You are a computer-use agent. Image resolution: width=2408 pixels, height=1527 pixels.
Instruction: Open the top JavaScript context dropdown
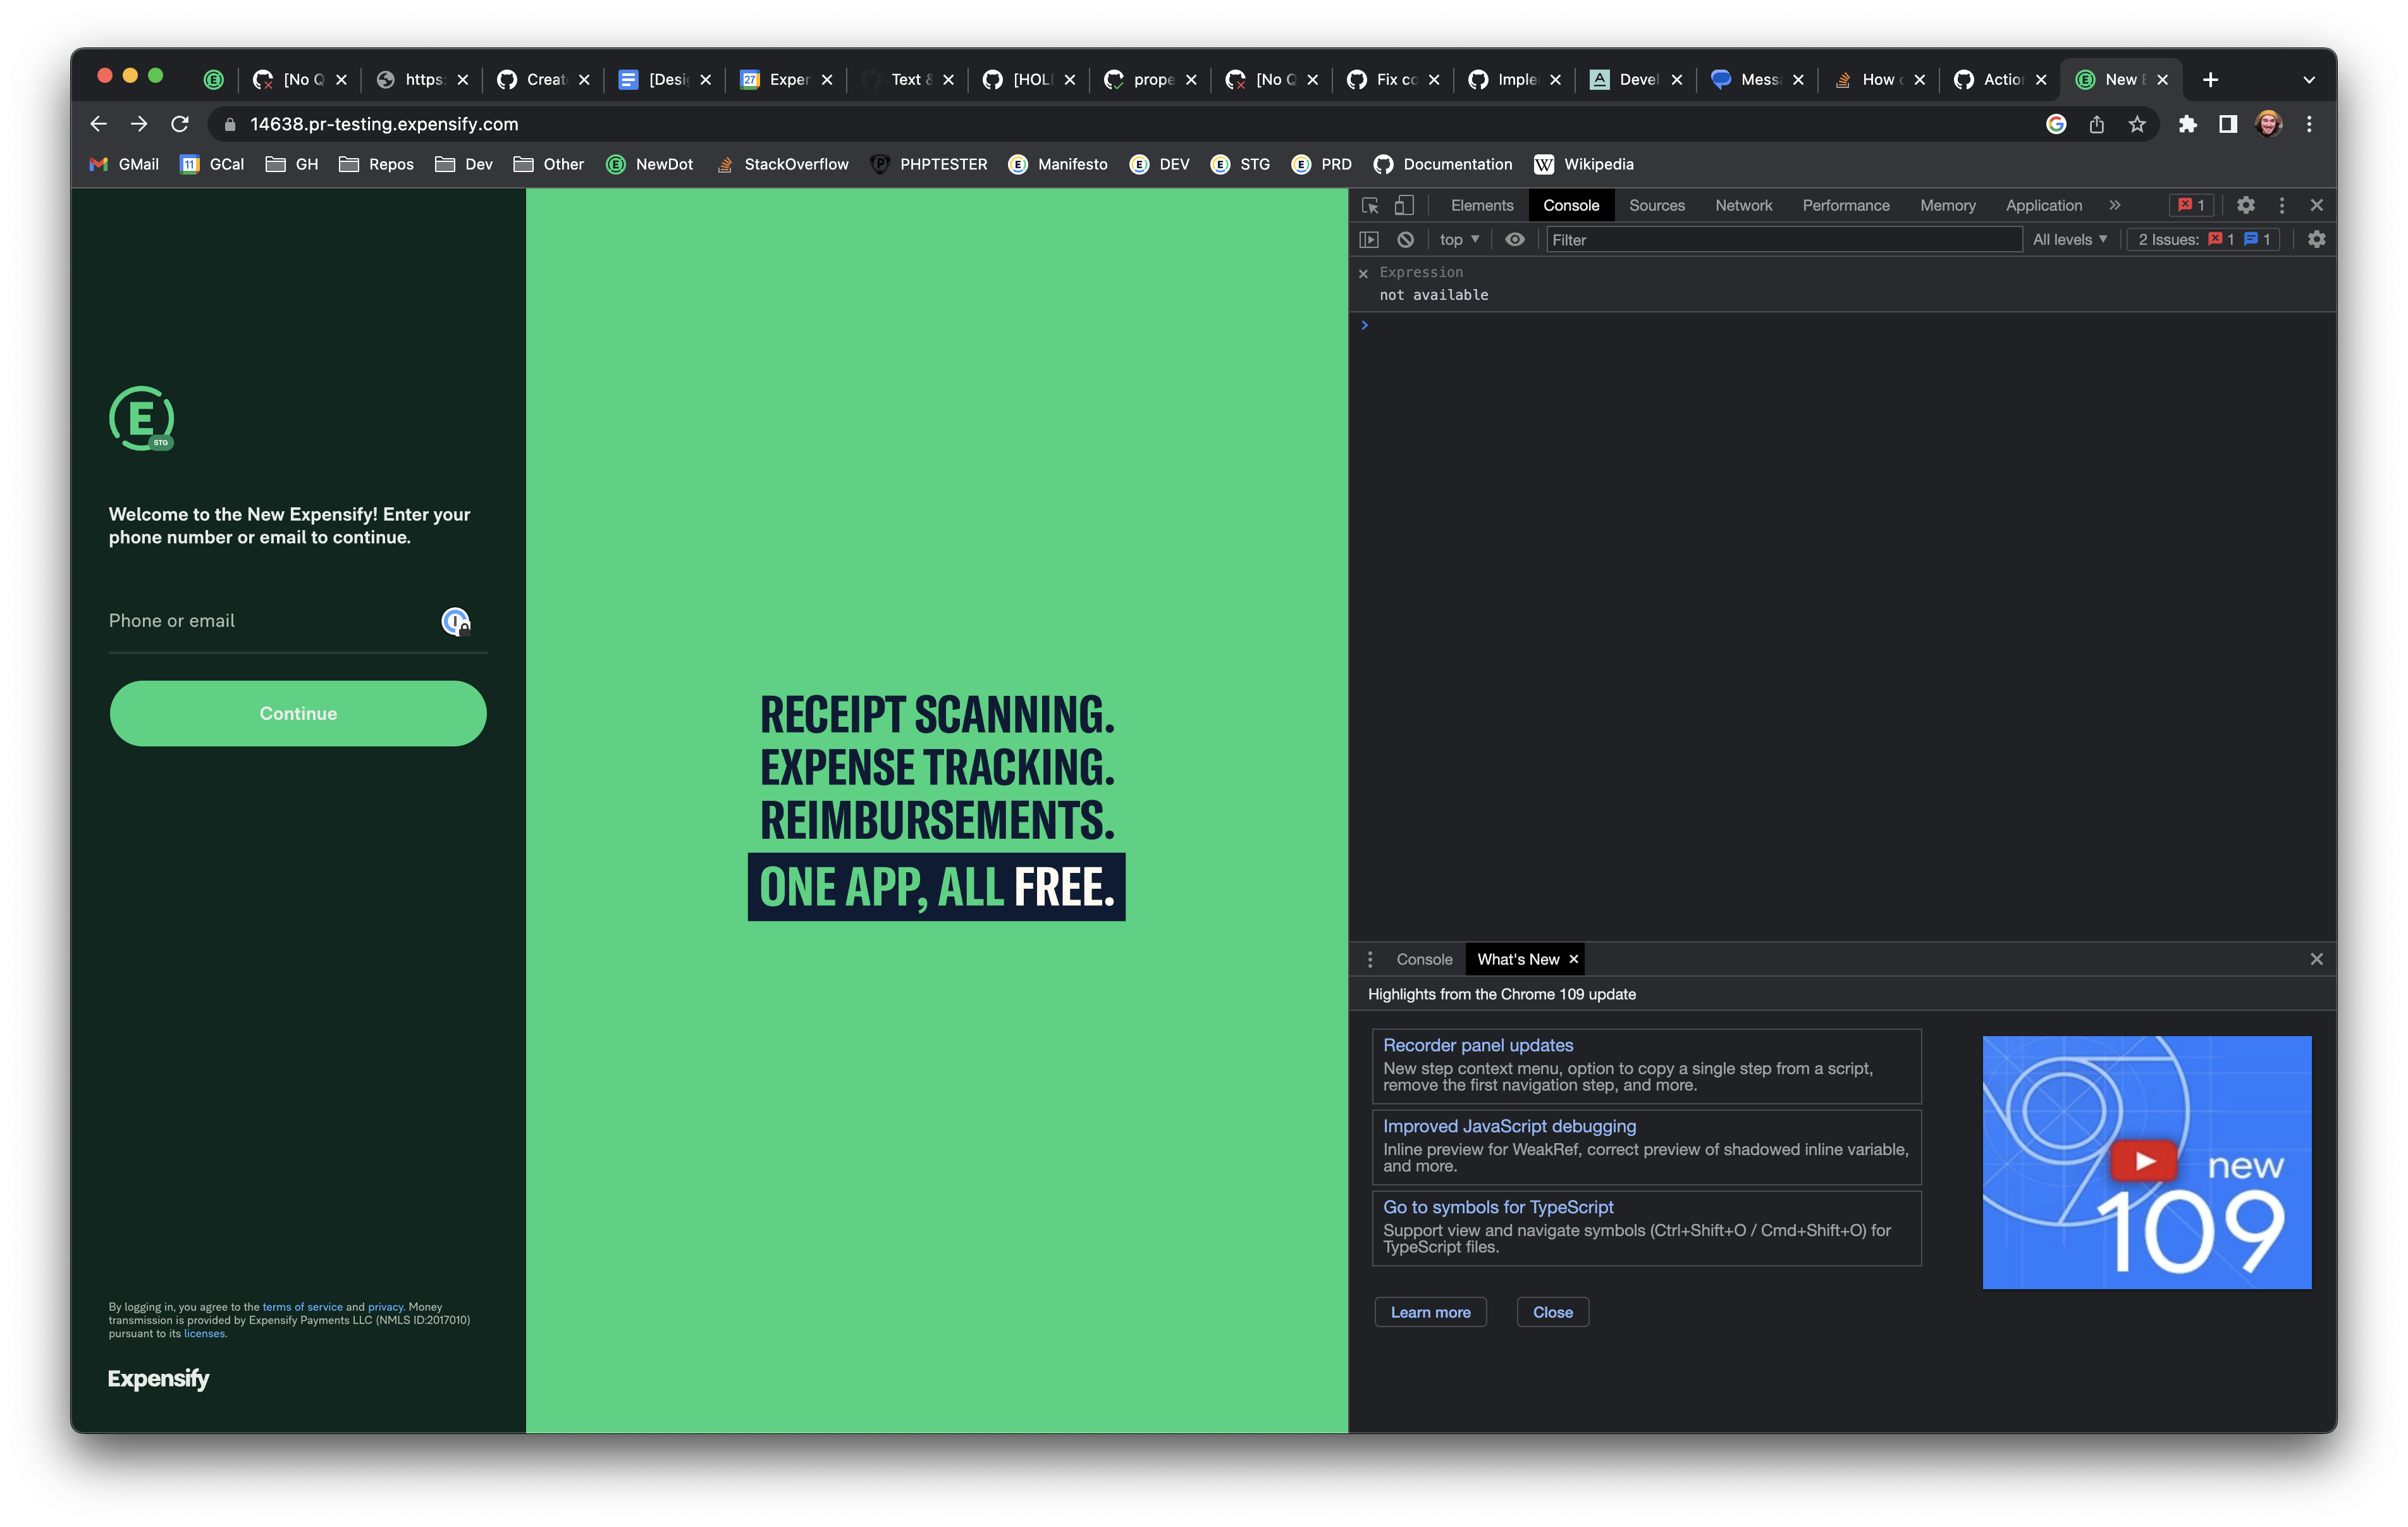(x=1458, y=240)
